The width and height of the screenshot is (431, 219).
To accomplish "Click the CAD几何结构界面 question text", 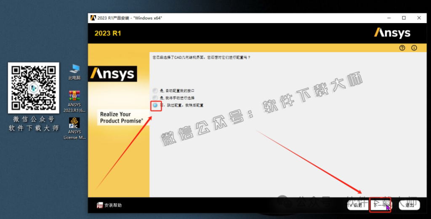I will 202,57.
